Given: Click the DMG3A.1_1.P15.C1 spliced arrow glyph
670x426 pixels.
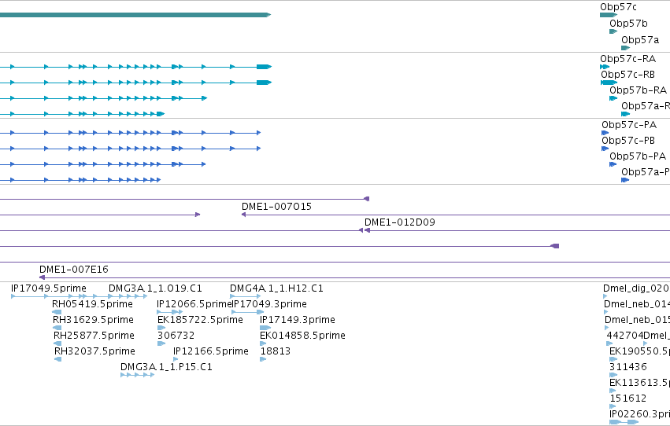Looking at the screenshot, I should tap(137, 375).
